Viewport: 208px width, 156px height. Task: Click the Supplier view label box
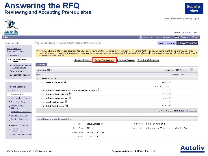click(194, 8)
